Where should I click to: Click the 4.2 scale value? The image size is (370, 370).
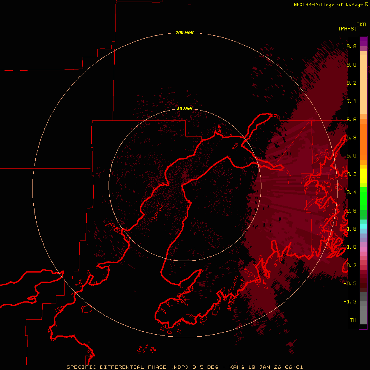click(x=351, y=174)
